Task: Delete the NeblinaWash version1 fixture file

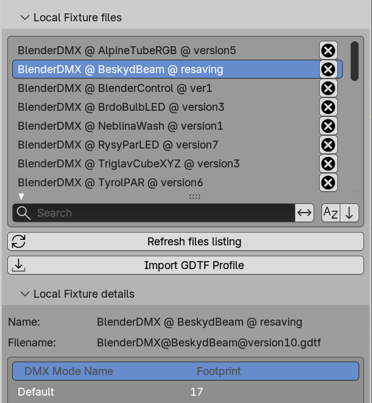Action: 328,126
